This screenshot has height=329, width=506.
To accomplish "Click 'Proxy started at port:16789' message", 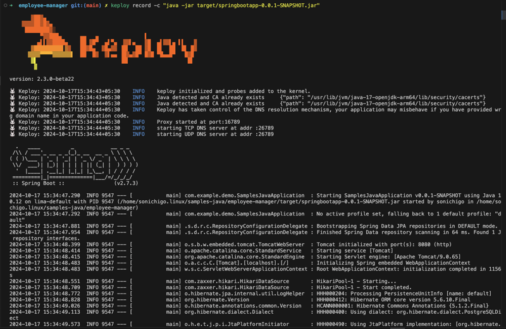I will point(199,122).
